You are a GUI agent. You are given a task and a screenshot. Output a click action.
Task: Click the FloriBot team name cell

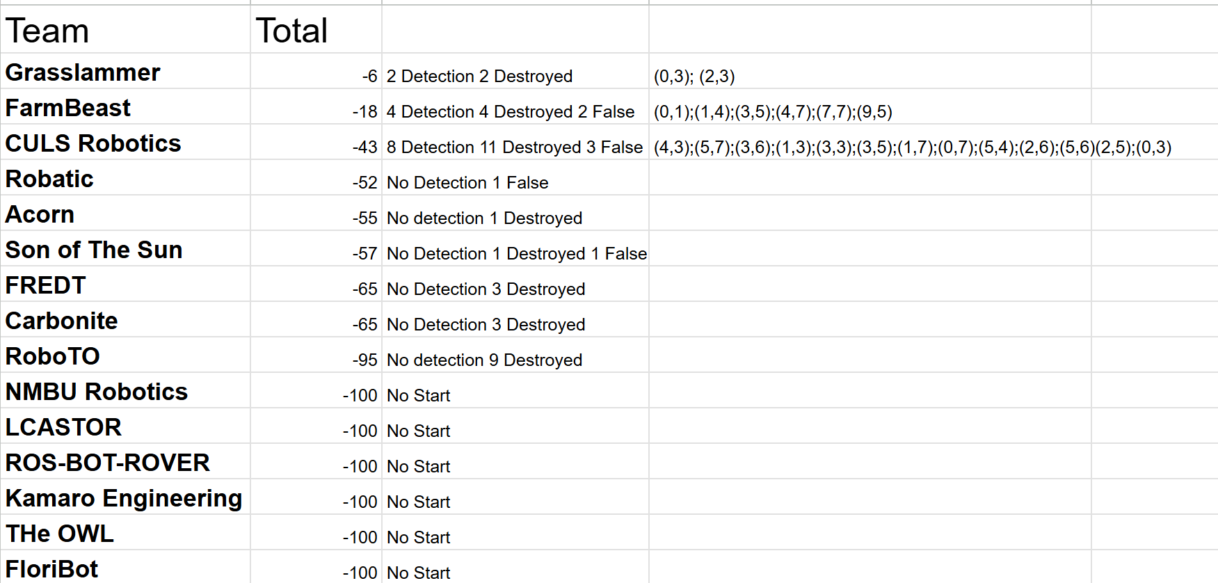point(125,567)
